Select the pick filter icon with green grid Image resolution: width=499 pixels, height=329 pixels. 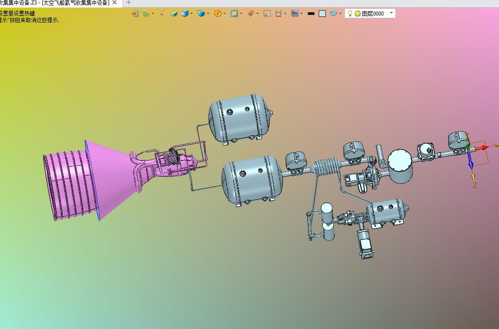146,14
